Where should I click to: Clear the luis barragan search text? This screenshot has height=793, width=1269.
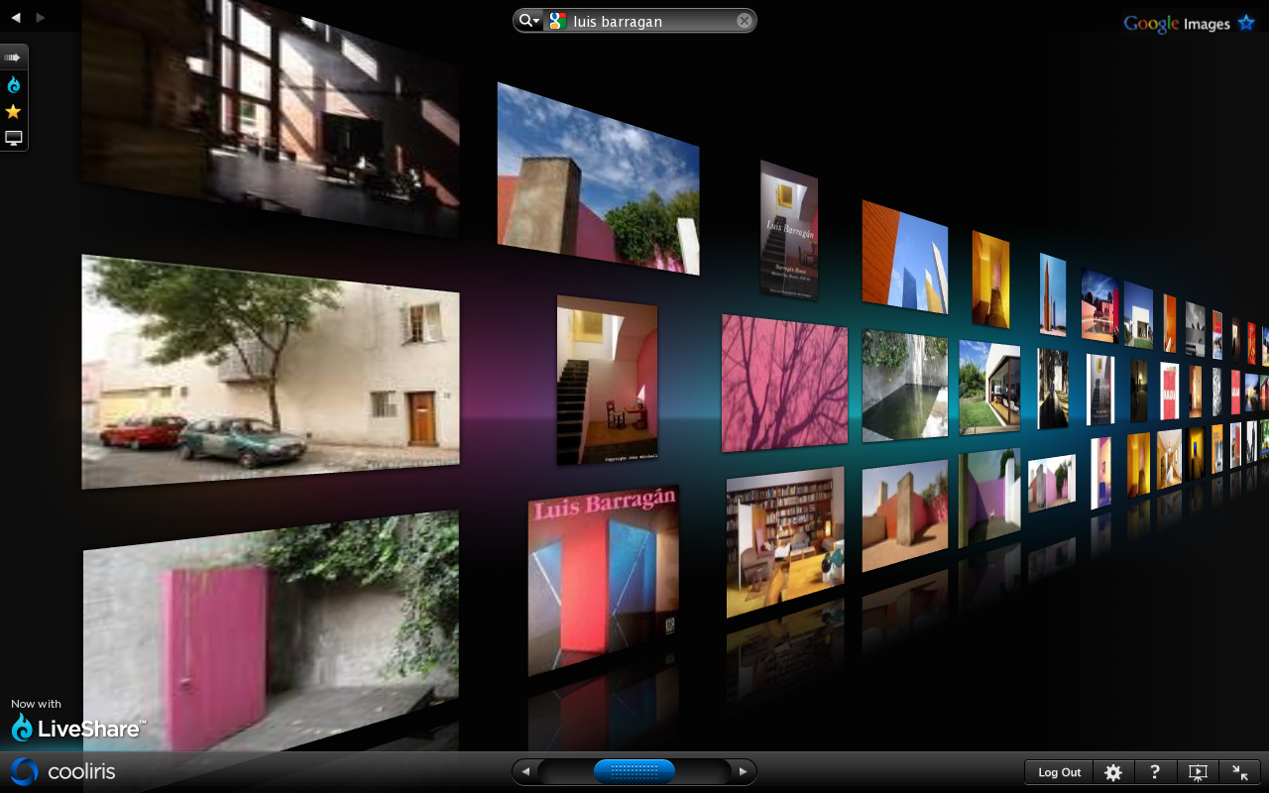pyautogui.click(x=744, y=21)
